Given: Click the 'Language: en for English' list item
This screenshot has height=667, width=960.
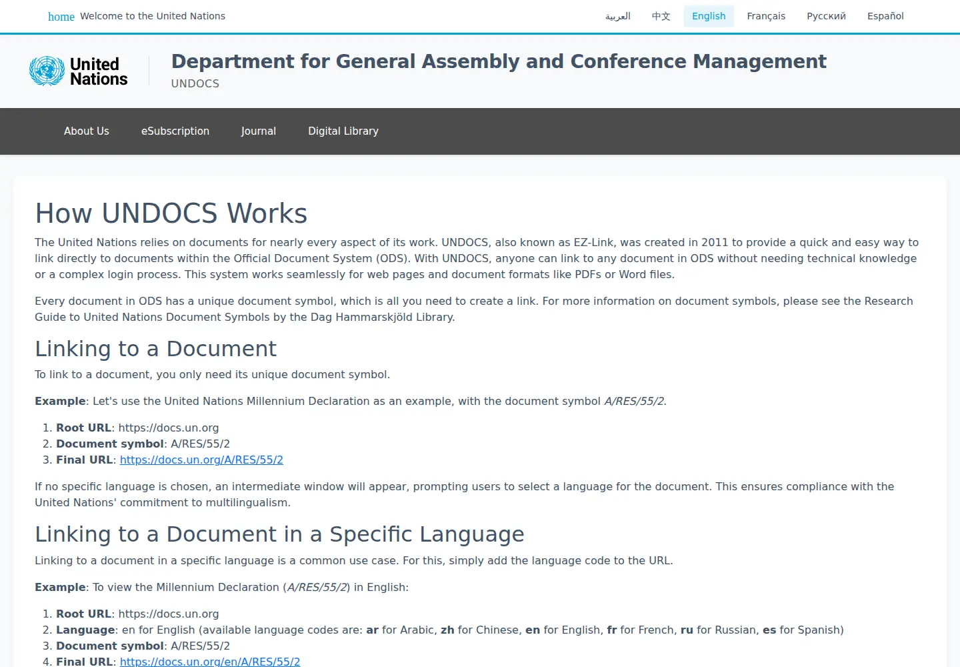Looking at the screenshot, I should (450, 630).
